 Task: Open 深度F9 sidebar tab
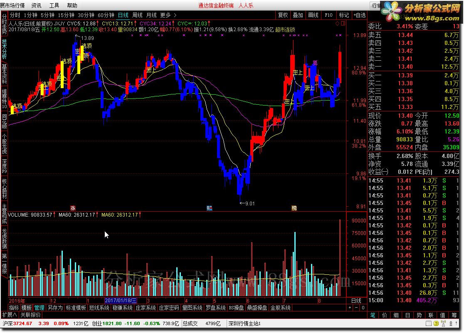tap(4, 166)
